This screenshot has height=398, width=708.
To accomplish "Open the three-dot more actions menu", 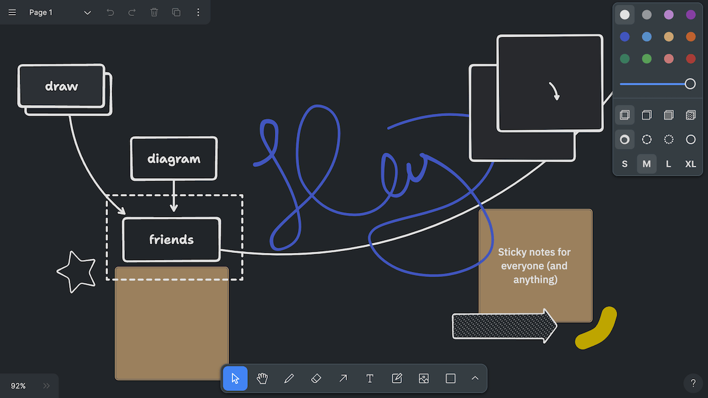I will (198, 12).
